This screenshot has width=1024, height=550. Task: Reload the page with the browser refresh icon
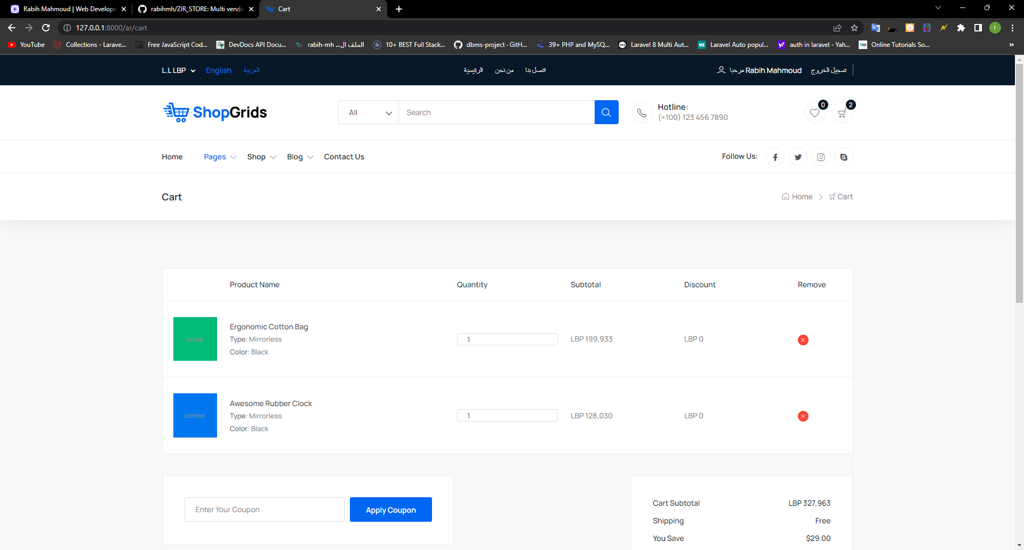click(x=46, y=28)
